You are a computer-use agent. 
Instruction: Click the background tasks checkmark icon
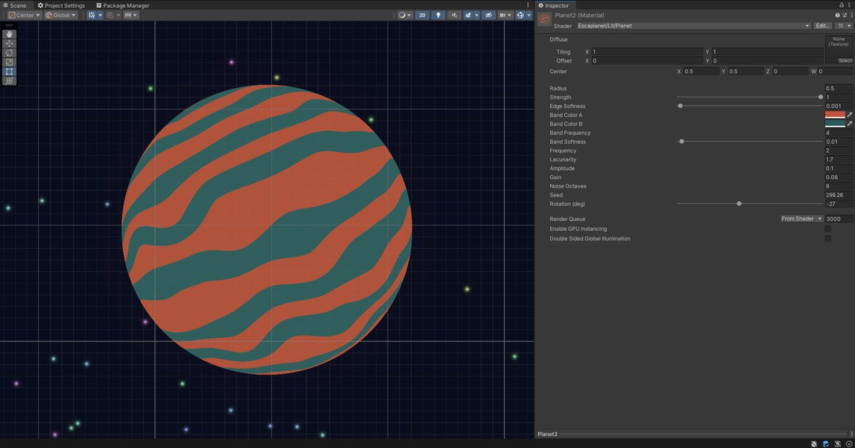click(848, 443)
